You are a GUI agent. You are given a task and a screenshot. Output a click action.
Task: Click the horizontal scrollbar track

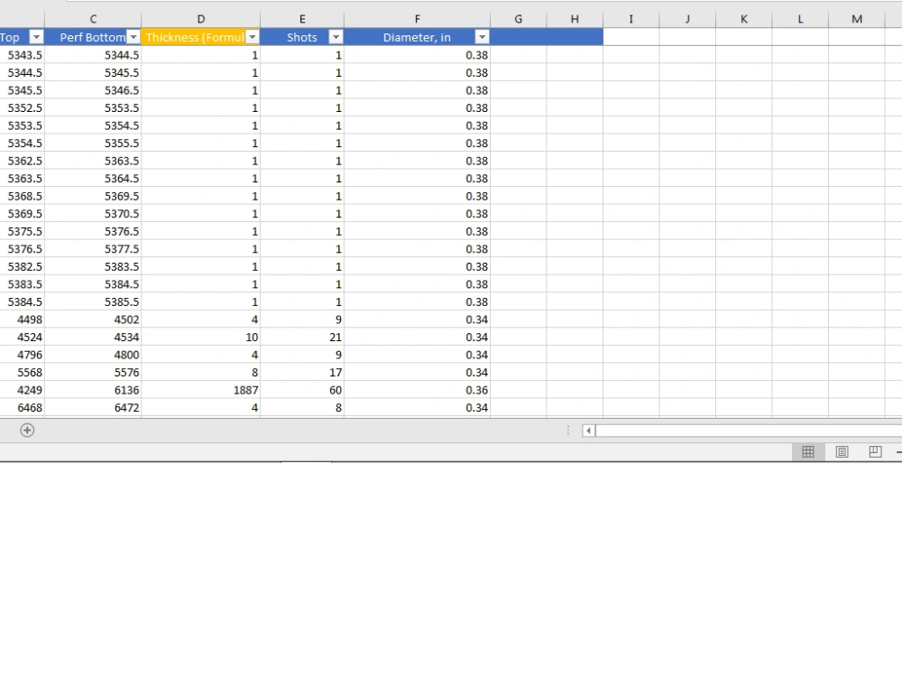pyautogui.click(x=748, y=431)
